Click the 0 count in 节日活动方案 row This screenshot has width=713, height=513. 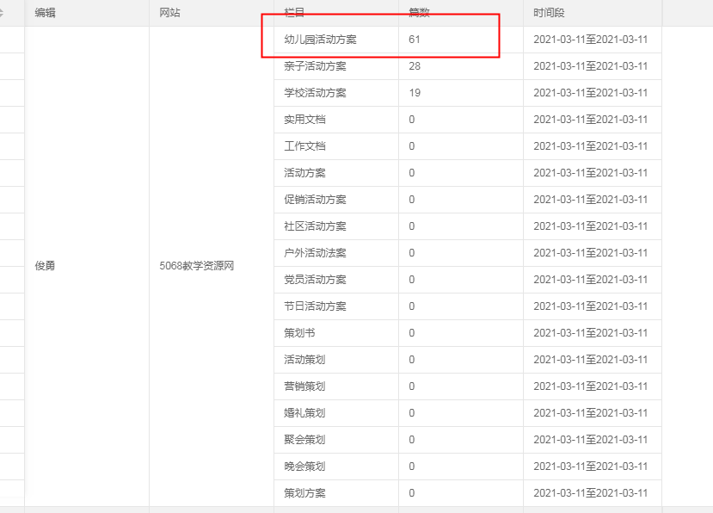click(411, 306)
